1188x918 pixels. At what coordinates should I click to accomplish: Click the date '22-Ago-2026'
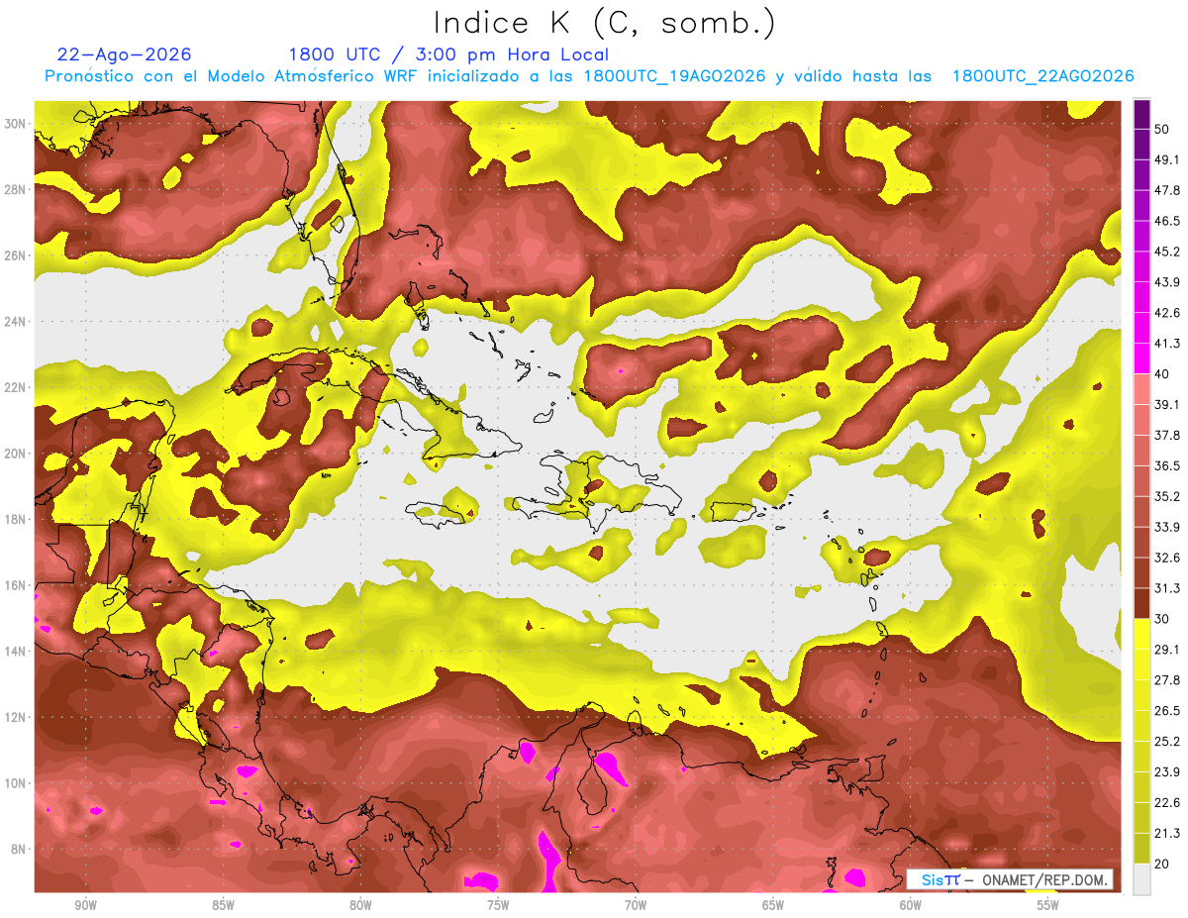[125, 54]
